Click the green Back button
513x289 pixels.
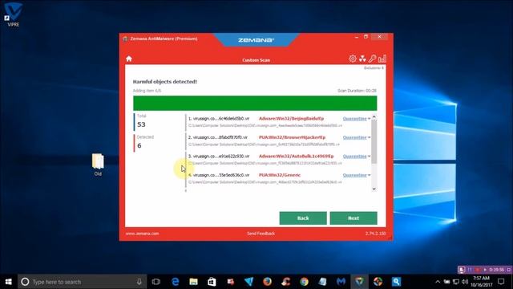point(303,218)
